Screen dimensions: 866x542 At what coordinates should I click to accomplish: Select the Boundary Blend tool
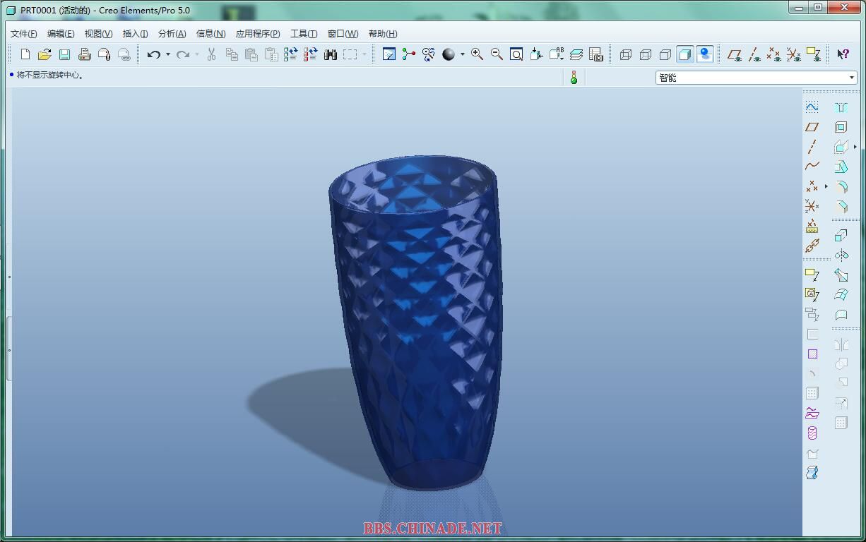(841, 294)
